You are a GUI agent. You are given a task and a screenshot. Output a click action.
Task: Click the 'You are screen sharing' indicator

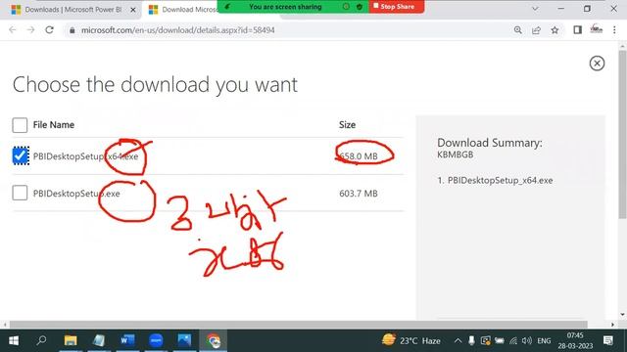coord(285,7)
